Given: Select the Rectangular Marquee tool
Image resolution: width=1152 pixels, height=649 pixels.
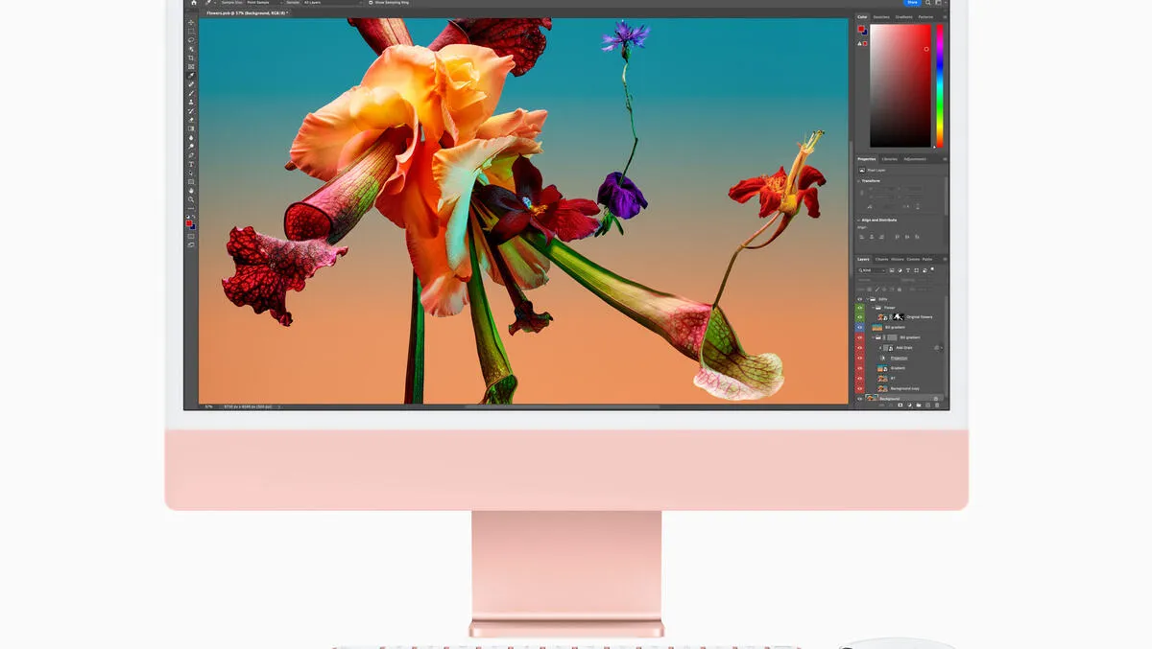Looking at the screenshot, I should pos(191,31).
